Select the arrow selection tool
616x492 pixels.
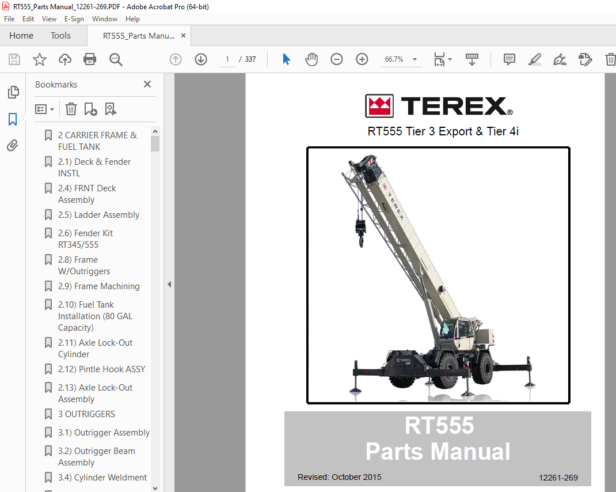click(x=286, y=59)
